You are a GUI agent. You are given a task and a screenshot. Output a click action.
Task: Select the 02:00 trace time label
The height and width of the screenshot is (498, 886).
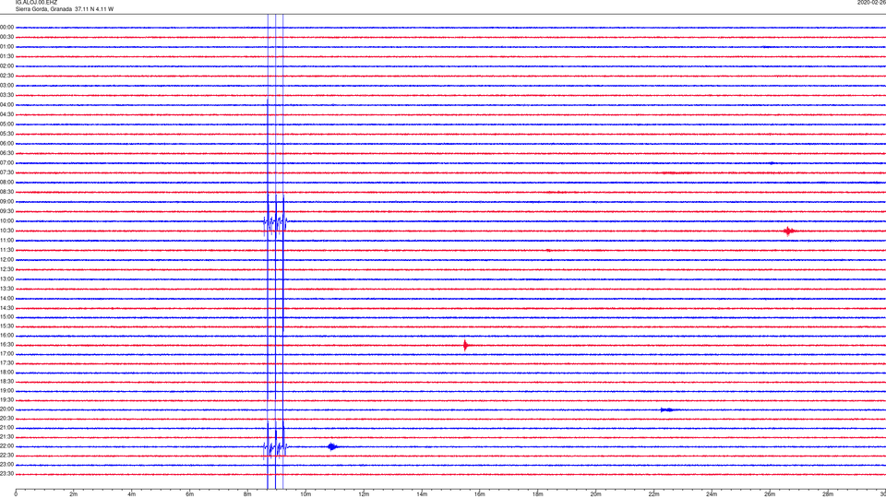click(6, 66)
